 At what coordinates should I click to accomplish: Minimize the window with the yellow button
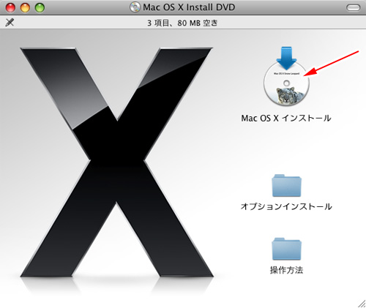point(25,8)
